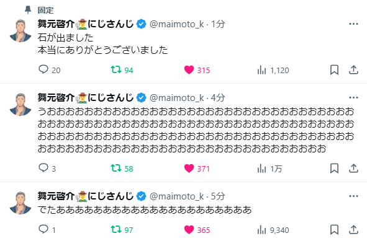The image size is (367, 241).
Task: View analytics showing 1万 views
Action: 270,169
